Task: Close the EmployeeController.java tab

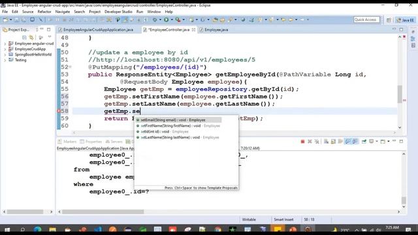Action: [193, 30]
